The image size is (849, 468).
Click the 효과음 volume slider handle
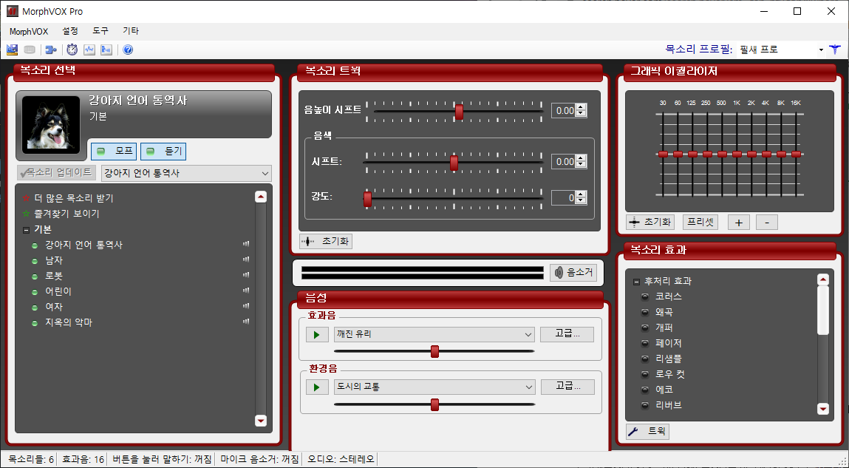[434, 352]
